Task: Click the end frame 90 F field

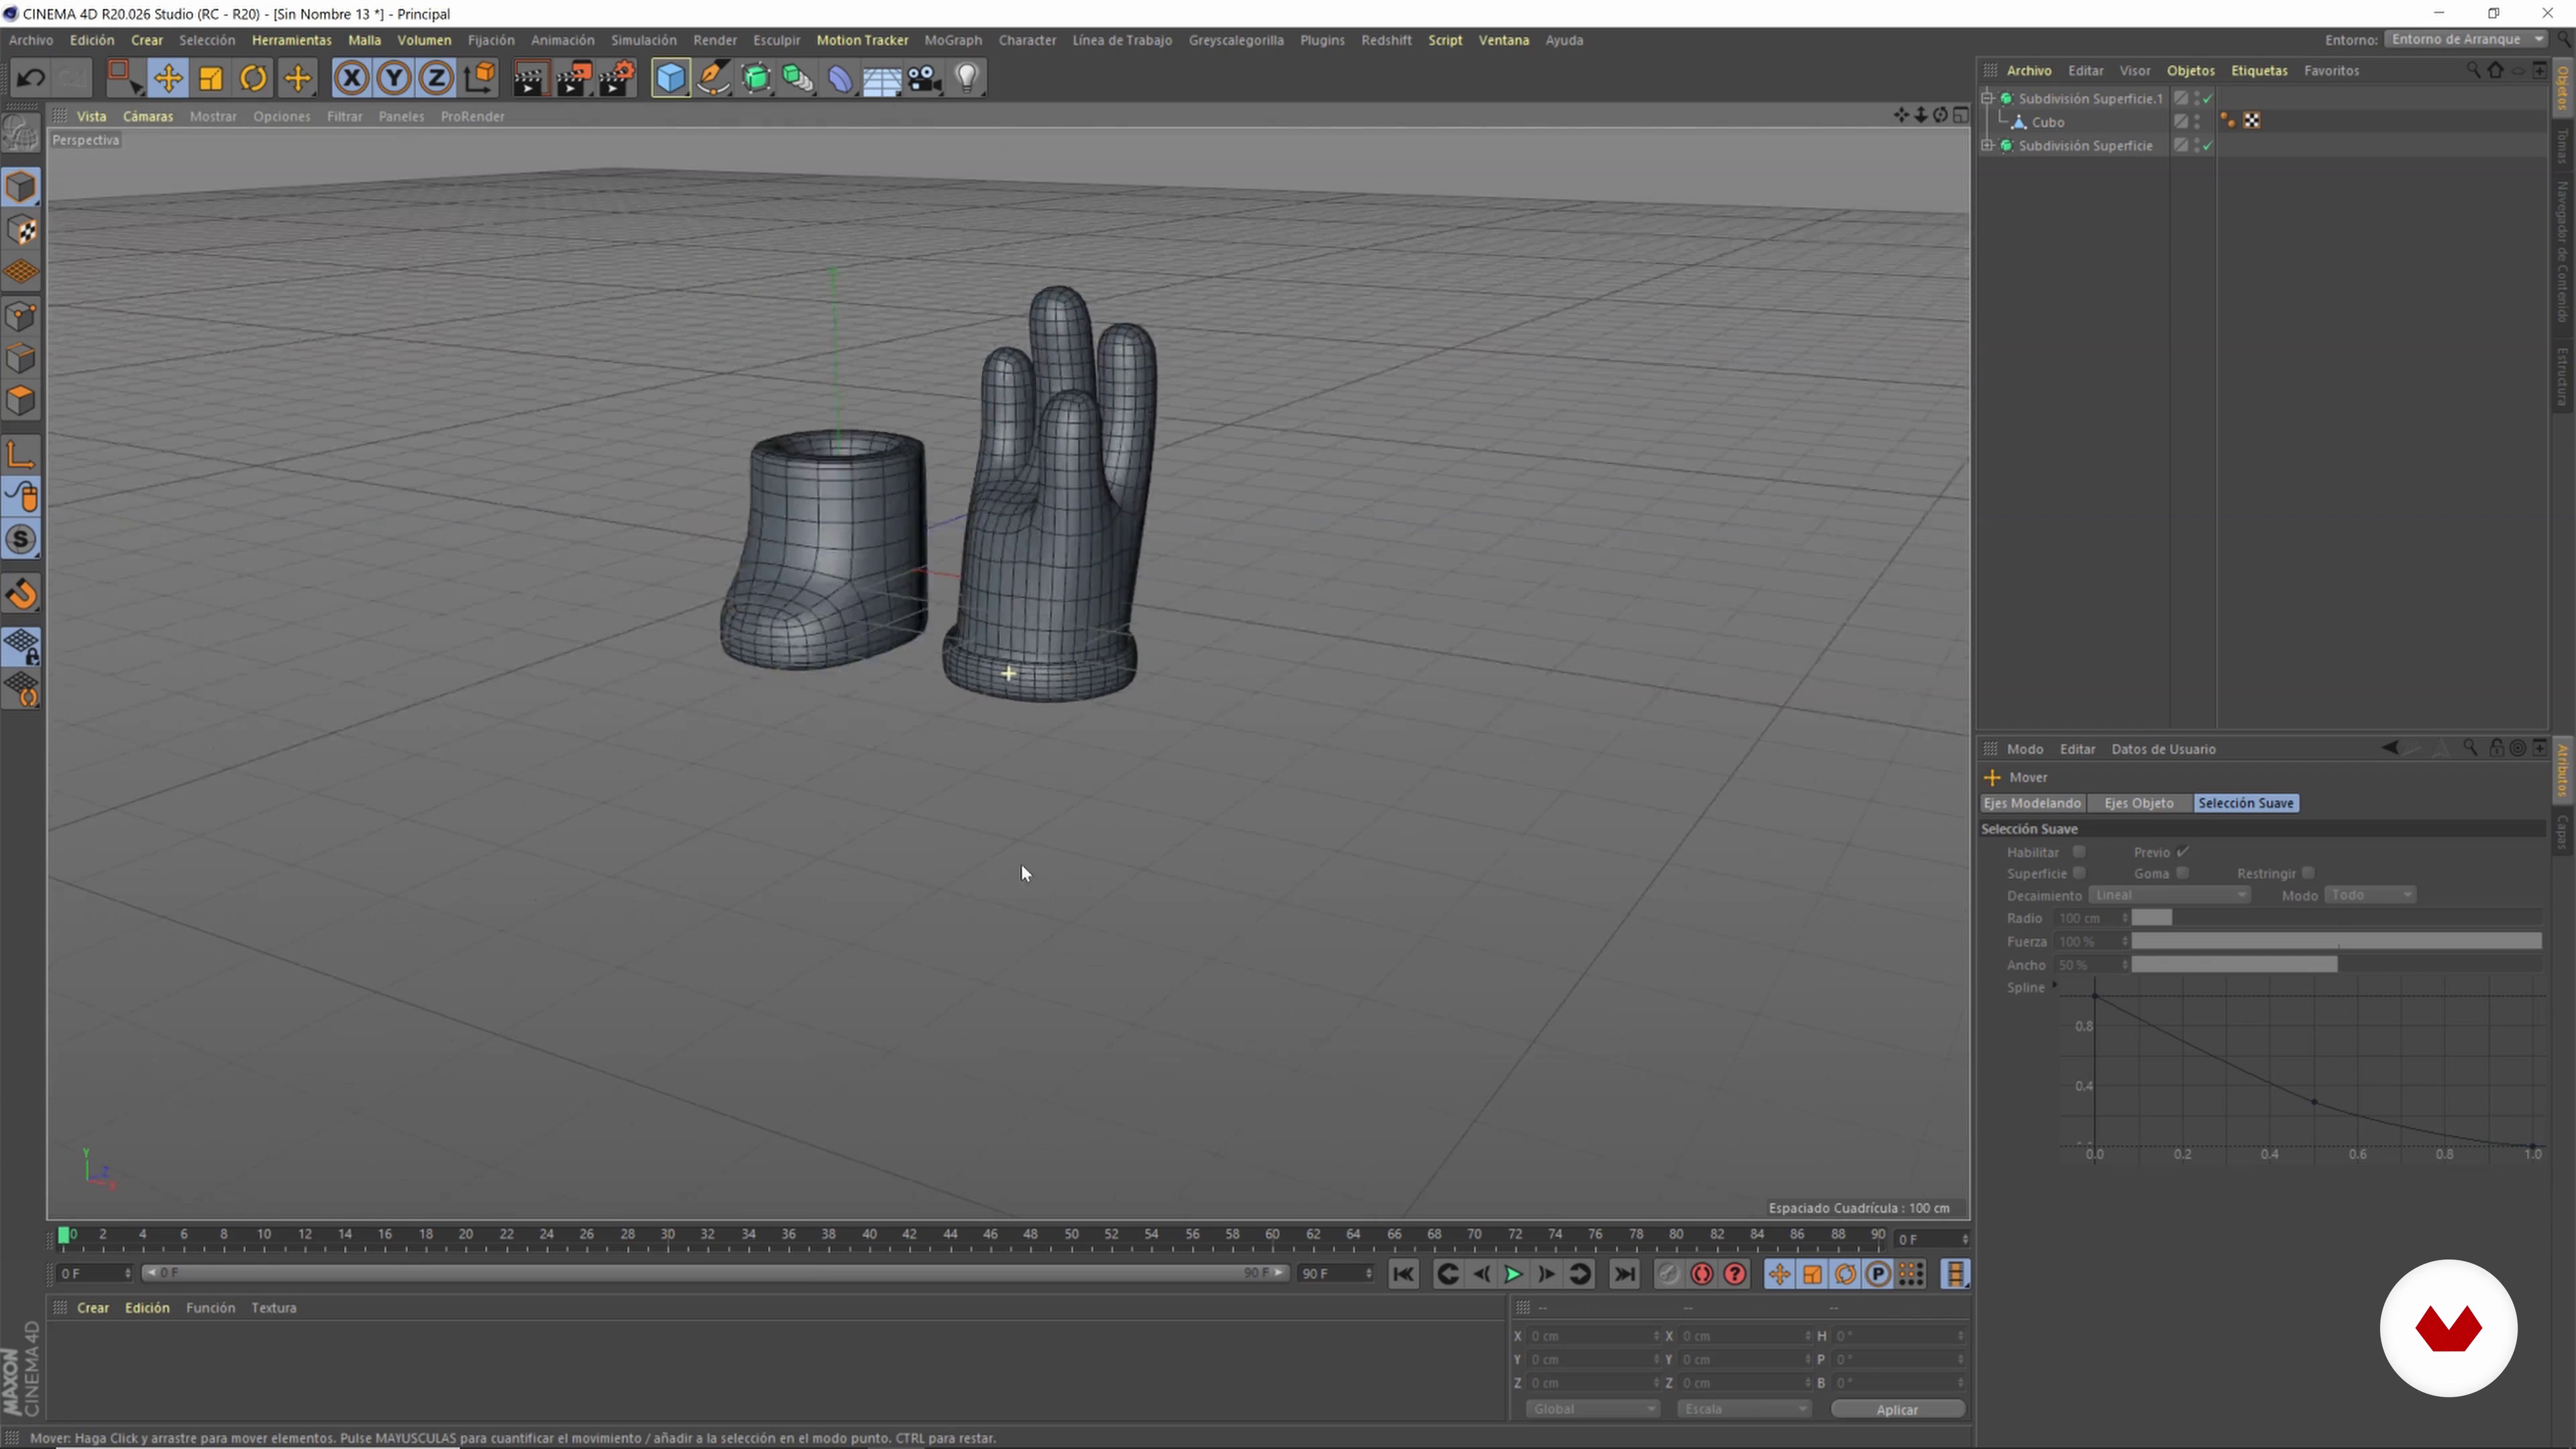Action: [x=1336, y=1273]
